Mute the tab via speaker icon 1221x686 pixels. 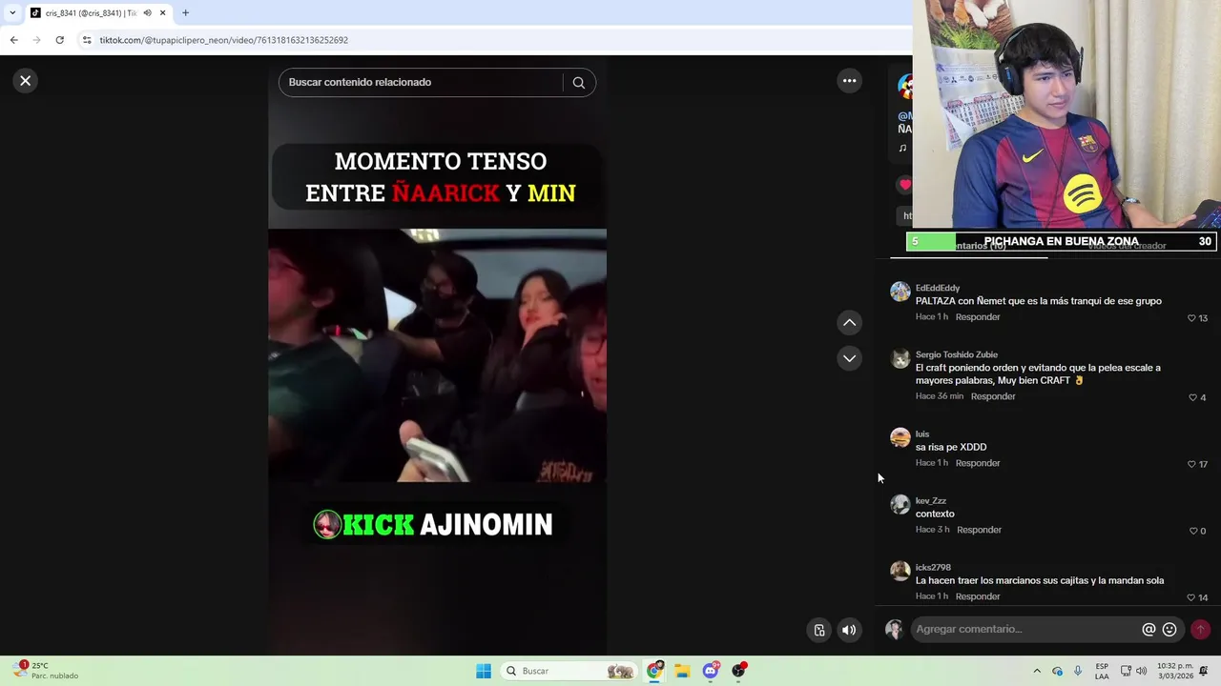pyautogui.click(x=147, y=13)
